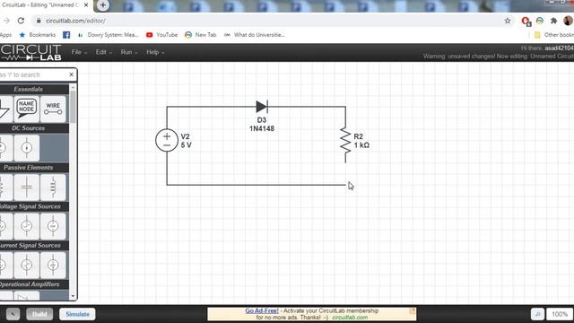This screenshot has width=574, height=323.
Task: Pick the middle current signal source
Action: click(x=26, y=265)
